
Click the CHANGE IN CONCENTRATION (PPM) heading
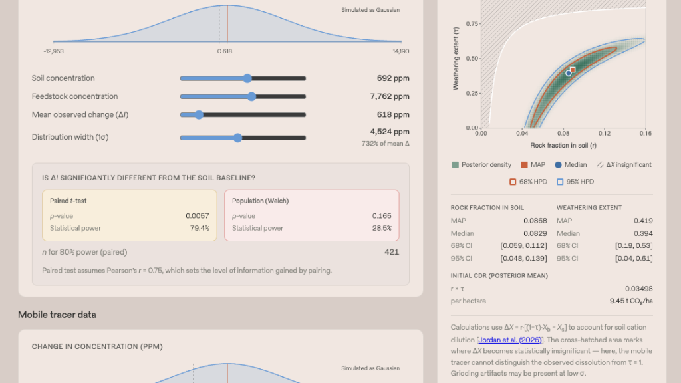[97, 347]
